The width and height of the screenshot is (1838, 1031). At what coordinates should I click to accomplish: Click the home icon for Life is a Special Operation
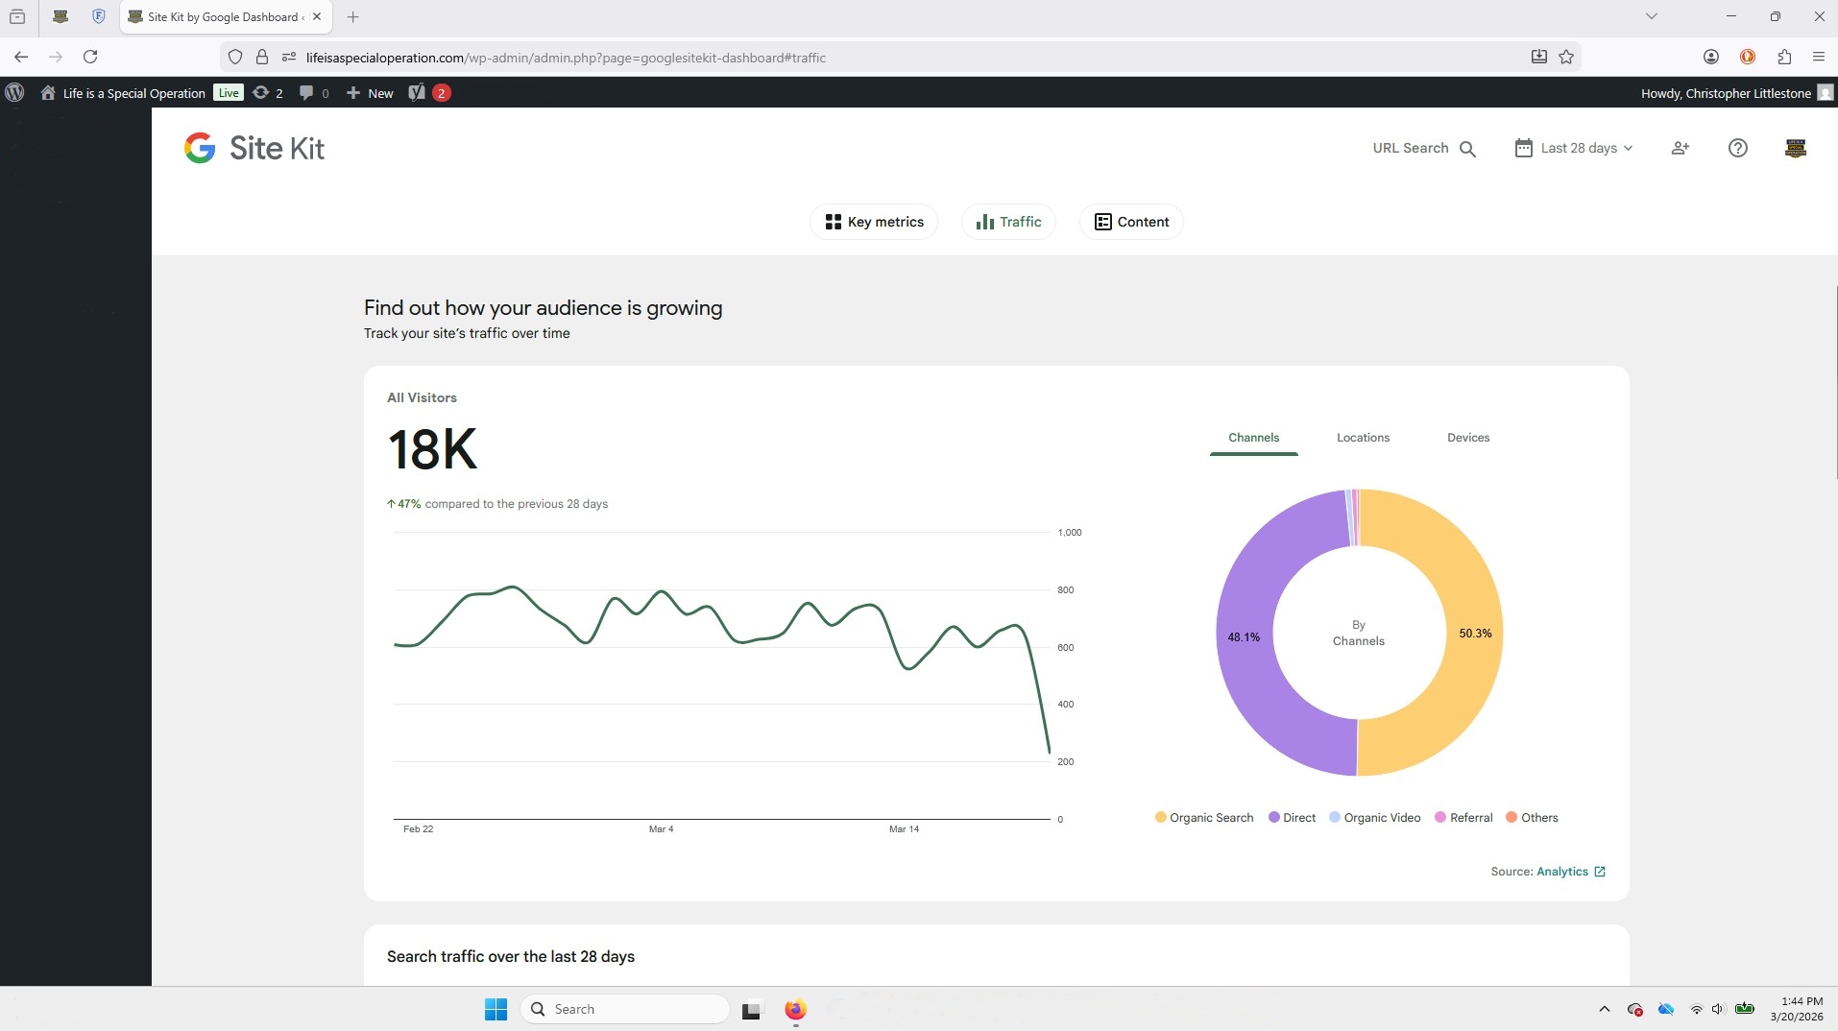point(48,93)
